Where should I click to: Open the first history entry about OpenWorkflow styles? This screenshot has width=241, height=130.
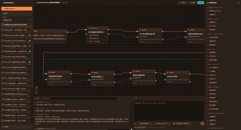tap(16, 25)
